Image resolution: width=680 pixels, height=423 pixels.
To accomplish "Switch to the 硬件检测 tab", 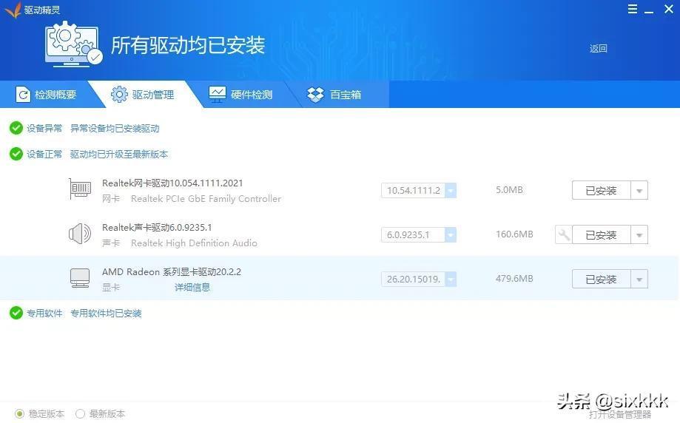I will 241,95.
